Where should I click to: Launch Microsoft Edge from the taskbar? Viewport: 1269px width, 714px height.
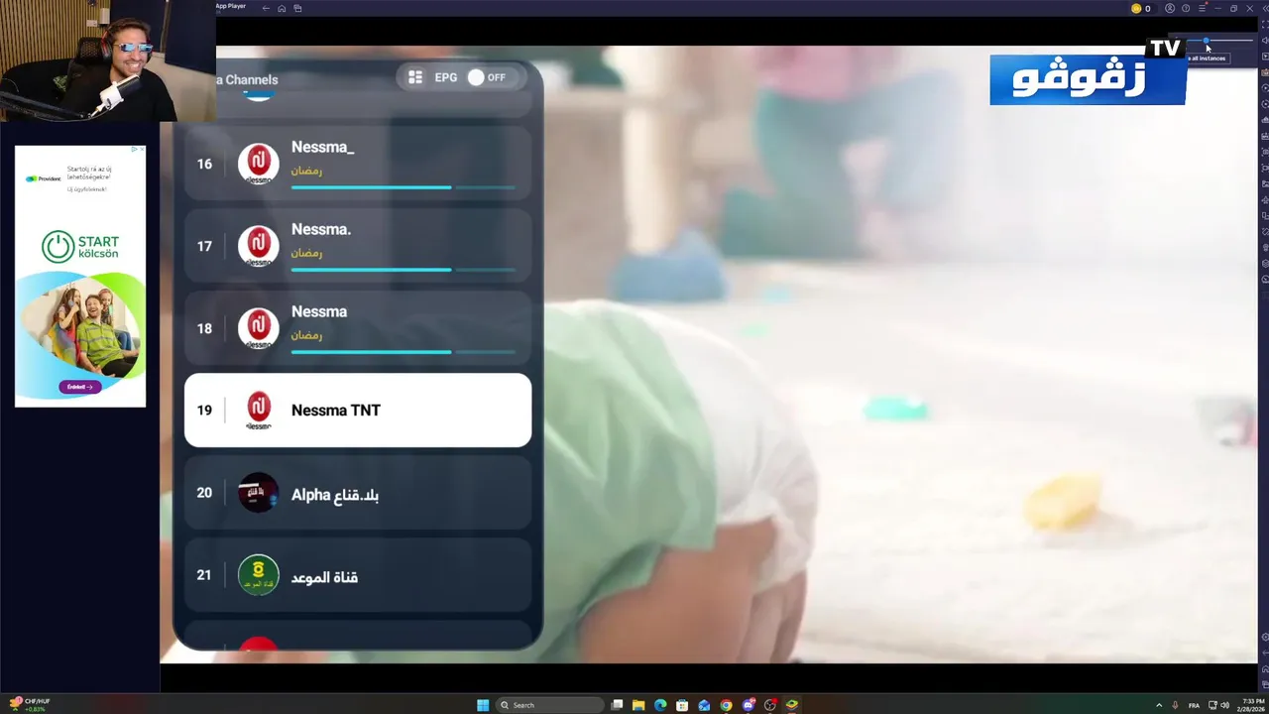coord(660,705)
